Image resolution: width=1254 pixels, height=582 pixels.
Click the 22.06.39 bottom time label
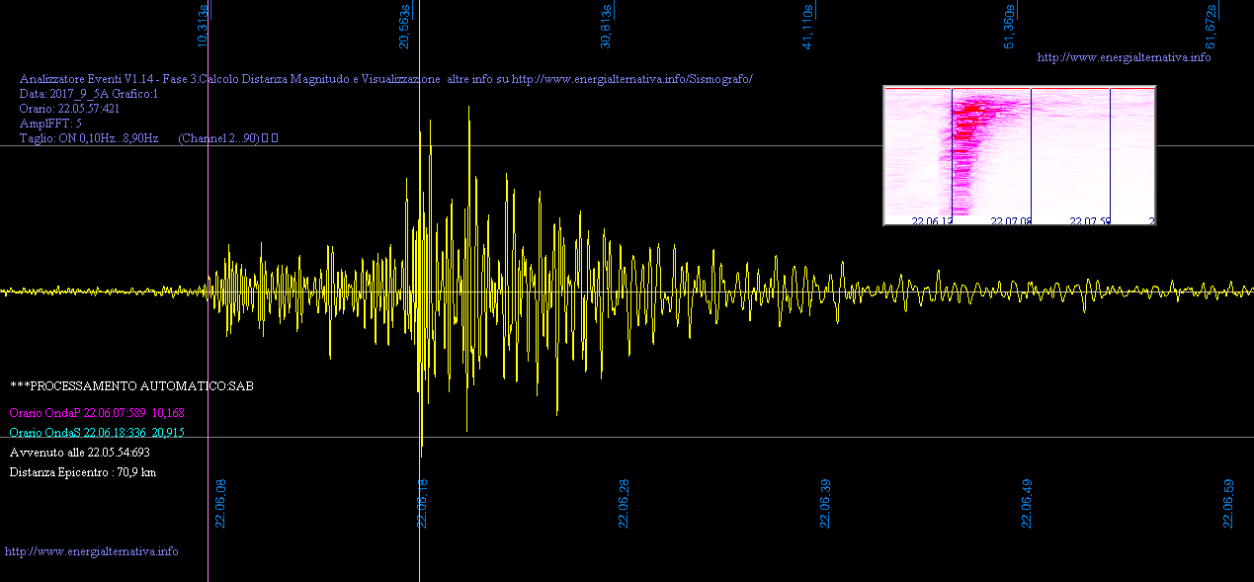point(825,504)
